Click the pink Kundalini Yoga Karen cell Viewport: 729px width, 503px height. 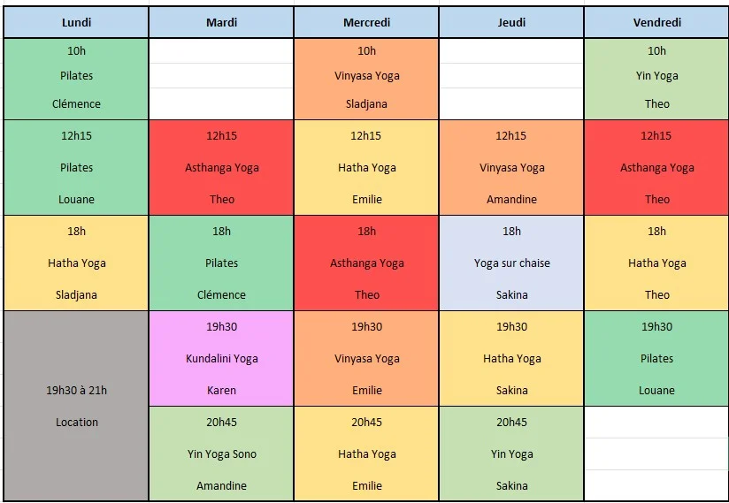221,359
